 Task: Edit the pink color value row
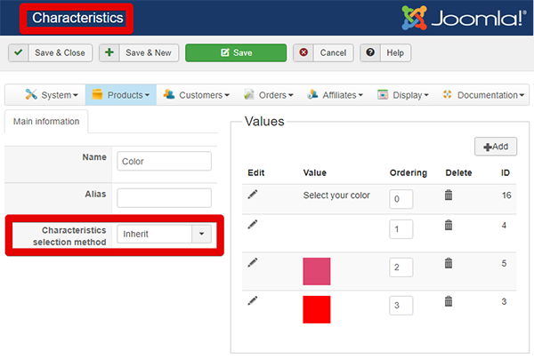coord(253,263)
